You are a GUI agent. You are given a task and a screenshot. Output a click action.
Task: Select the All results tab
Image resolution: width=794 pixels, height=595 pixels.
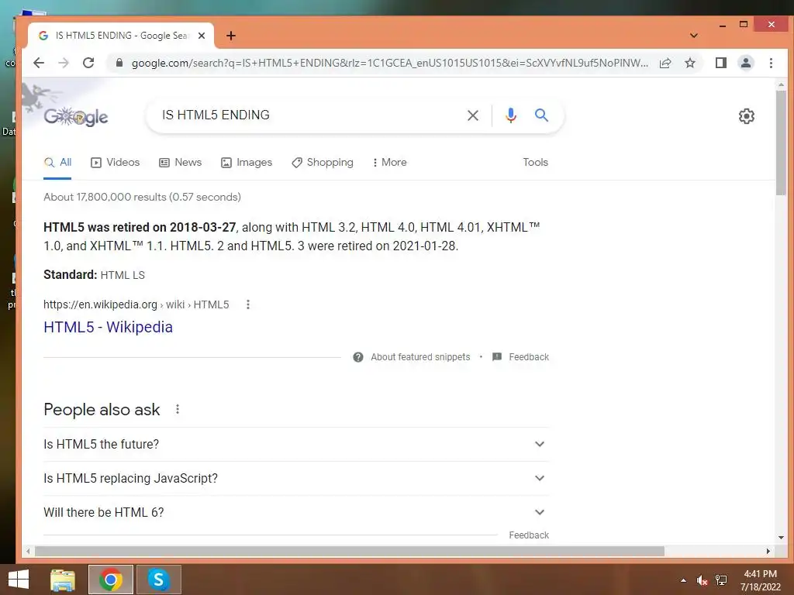[57, 163]
